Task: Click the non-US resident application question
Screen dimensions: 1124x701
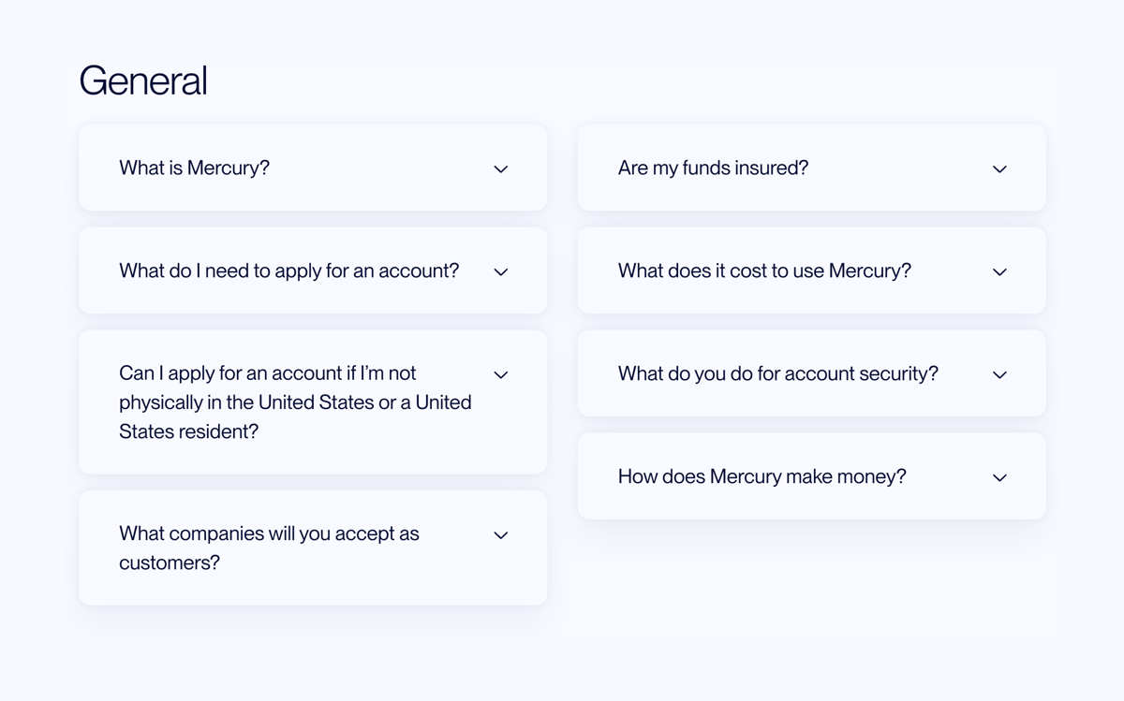Action: (x=294, y=402)
